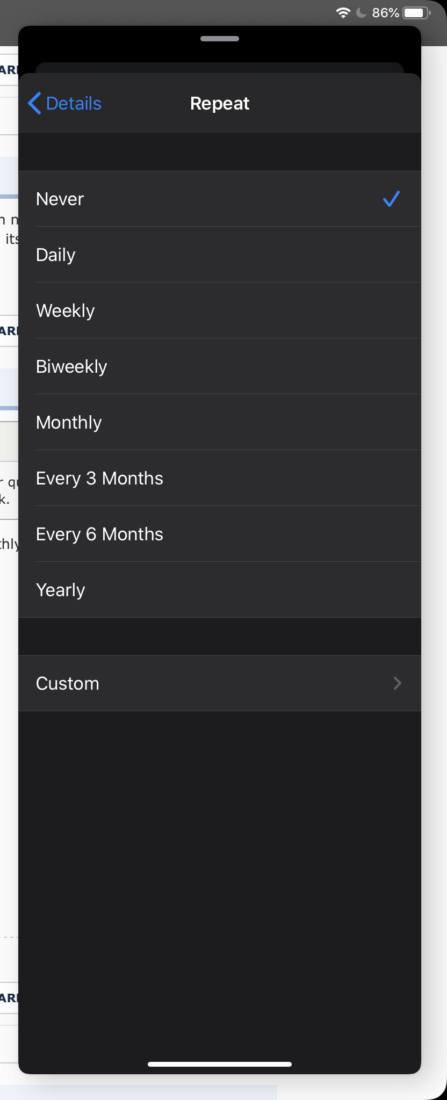Tap the home indicator bar

coord(220,1064)
